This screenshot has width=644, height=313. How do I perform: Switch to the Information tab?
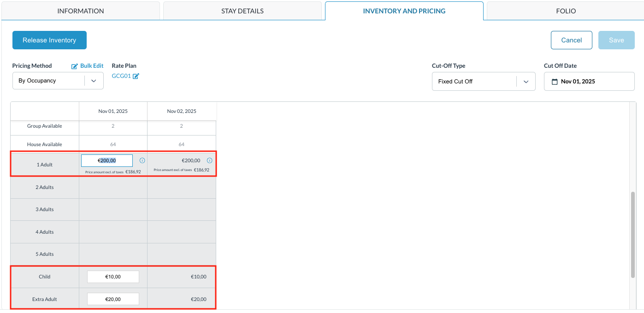[x=81, y=11]
